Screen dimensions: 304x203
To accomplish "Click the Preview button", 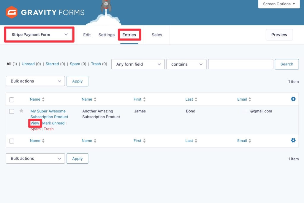I will click(x=279, y=35).
